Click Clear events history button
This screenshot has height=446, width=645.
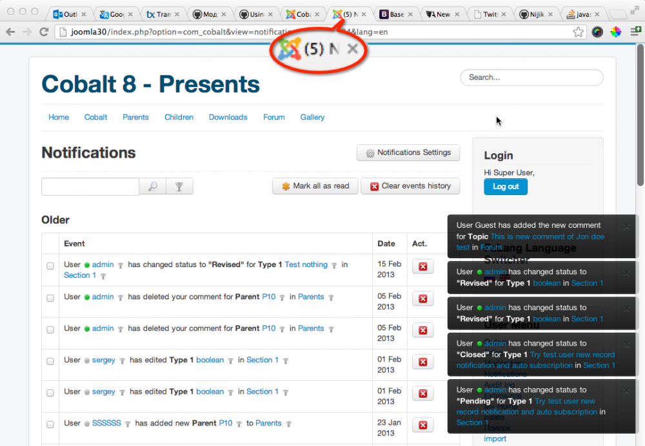pos(410,186)
